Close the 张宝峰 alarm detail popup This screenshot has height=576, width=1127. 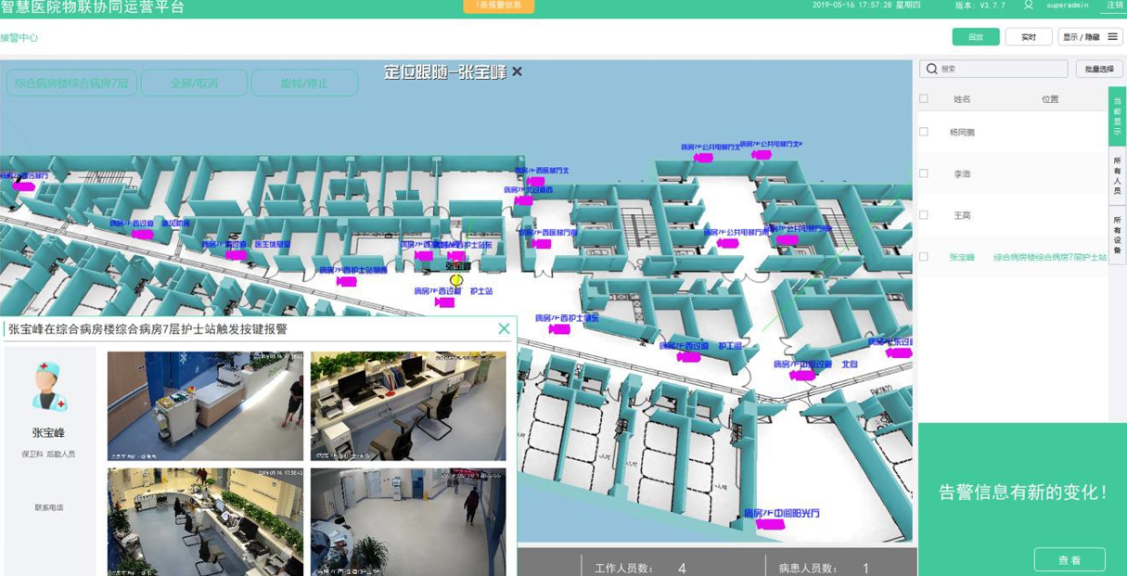[504, 328]
